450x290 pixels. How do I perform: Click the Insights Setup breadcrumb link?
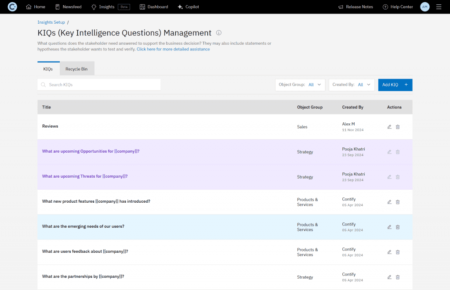[51, 22]
